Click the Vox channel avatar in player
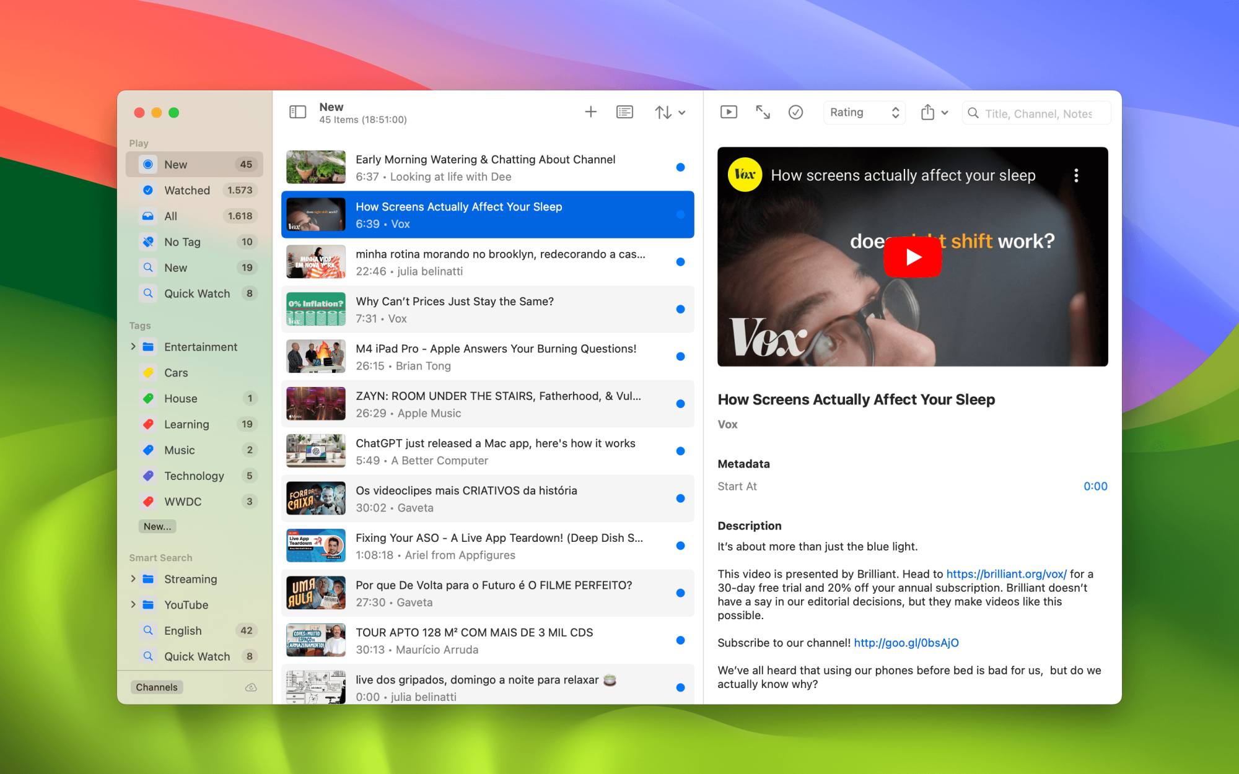Screen dimensions: 1239x774 745,175
